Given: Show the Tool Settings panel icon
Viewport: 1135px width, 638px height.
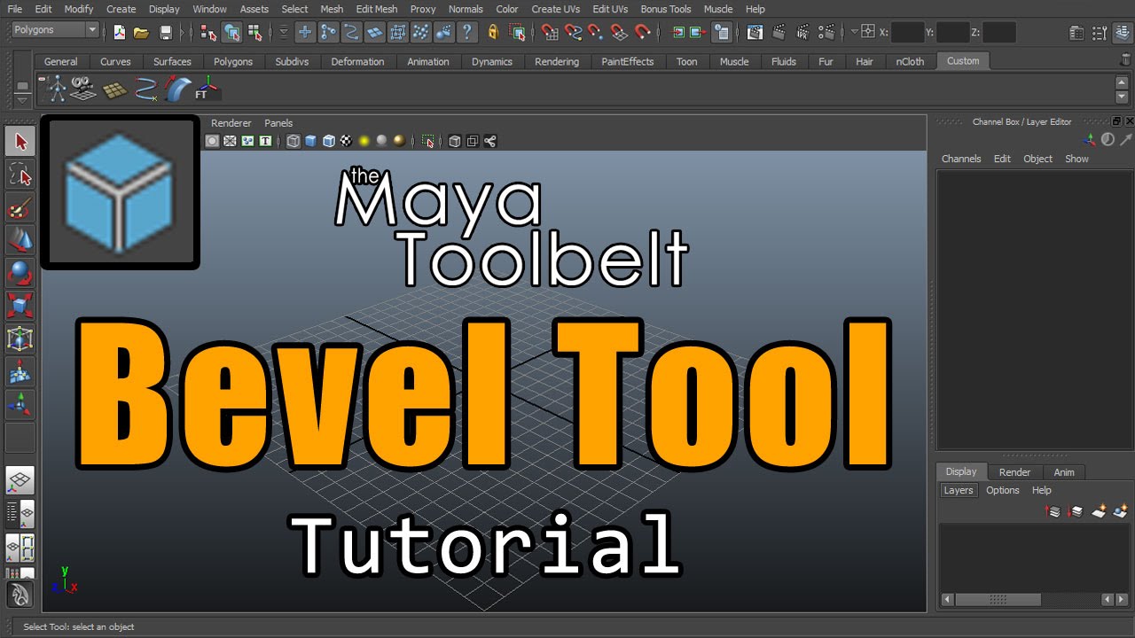Looking at the screenshot, I should (x=1098, y=33).
